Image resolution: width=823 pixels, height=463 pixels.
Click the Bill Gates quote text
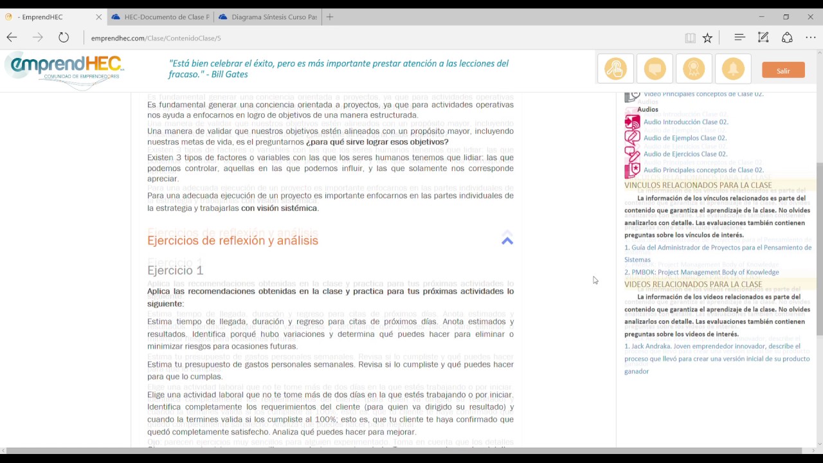(338, 69)
